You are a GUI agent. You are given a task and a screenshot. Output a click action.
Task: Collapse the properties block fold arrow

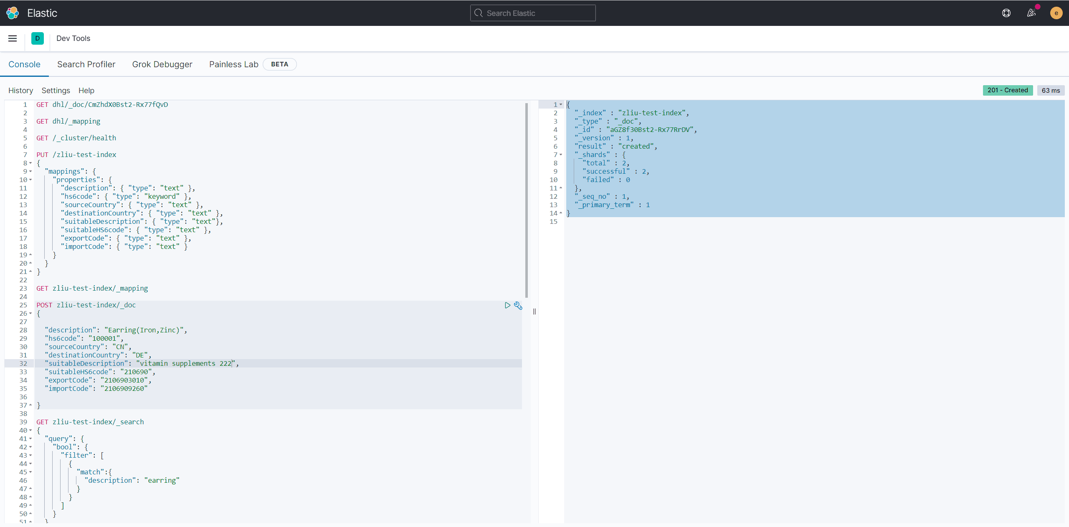pos(30,180)
